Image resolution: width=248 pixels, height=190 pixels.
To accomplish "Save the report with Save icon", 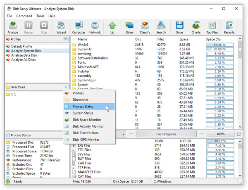I will click(179, 28).
